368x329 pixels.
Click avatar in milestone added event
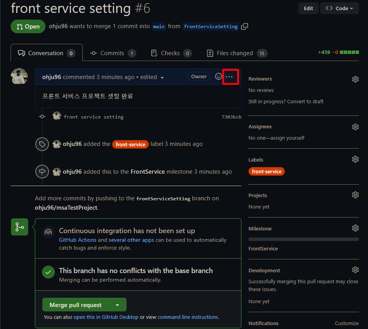point(57,172)
